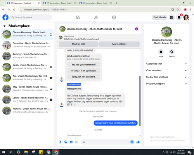Send quick reply "Yes, are you interested?"
This screenshot has height=155, width=194.
(x=83, y=65)
